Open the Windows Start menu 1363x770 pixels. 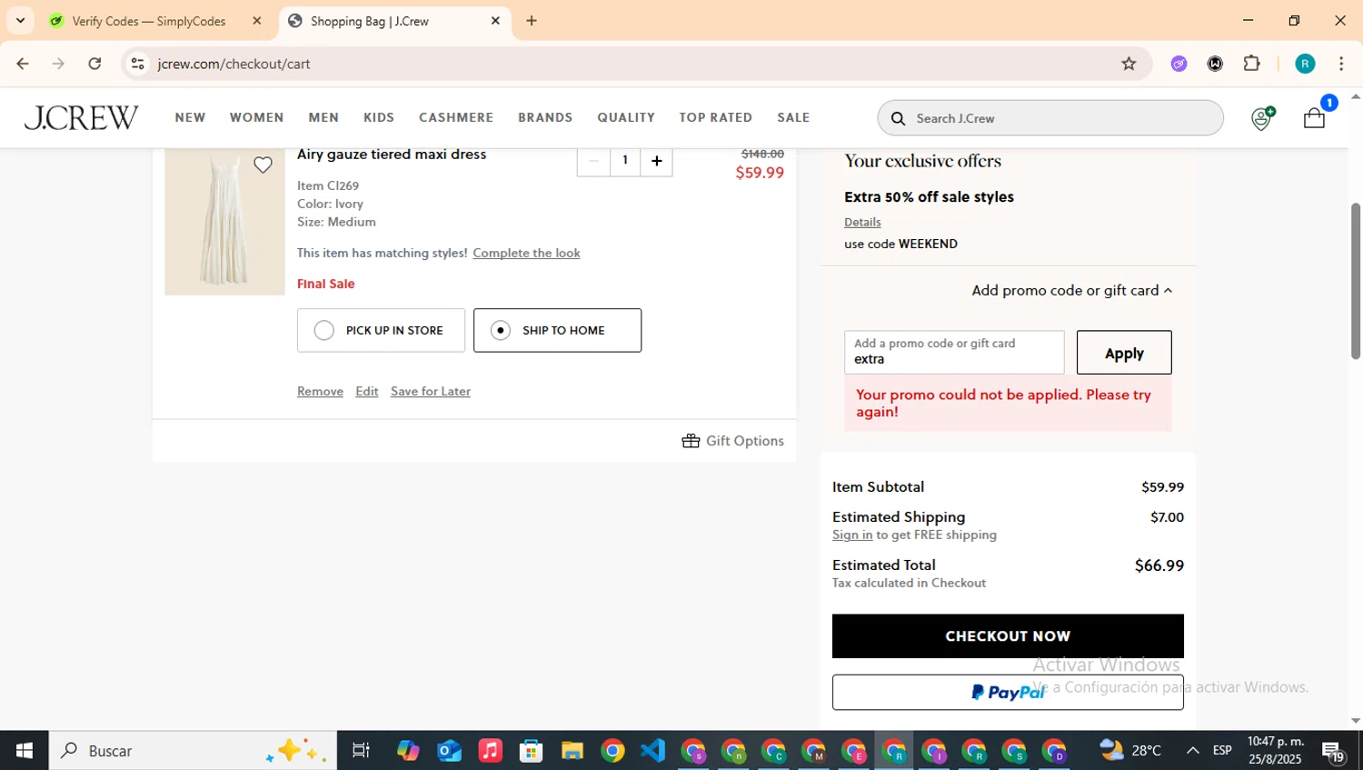click(x=25, y=751)
